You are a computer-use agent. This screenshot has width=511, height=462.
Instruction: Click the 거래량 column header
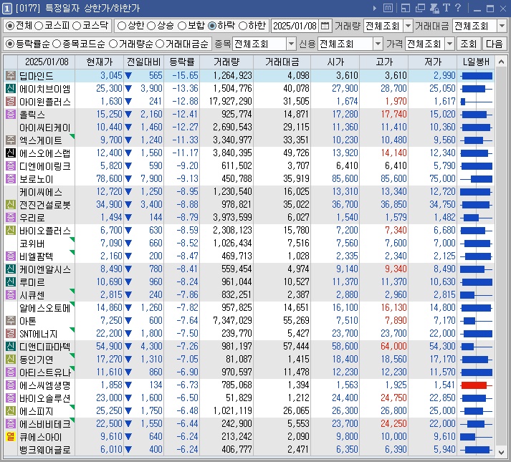[x=226, y=62]
